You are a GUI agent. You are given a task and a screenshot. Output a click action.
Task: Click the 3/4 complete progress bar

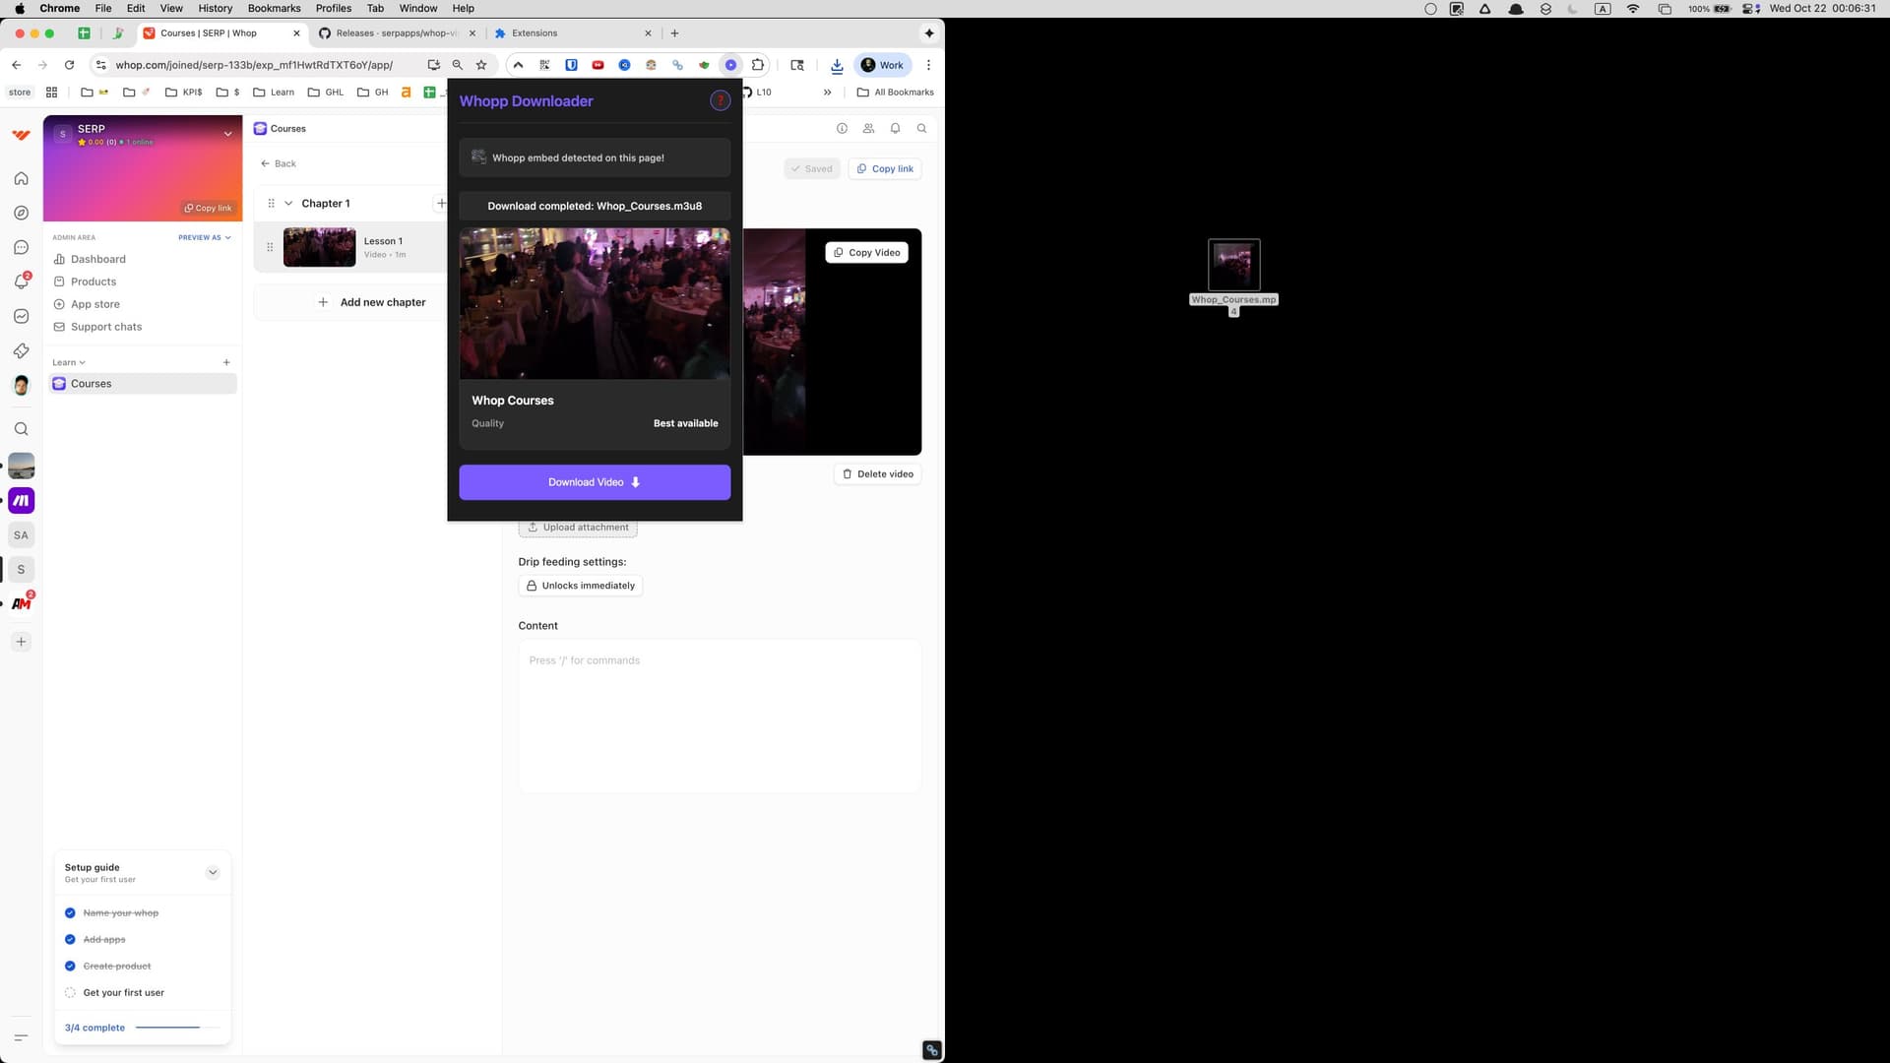167,1027
